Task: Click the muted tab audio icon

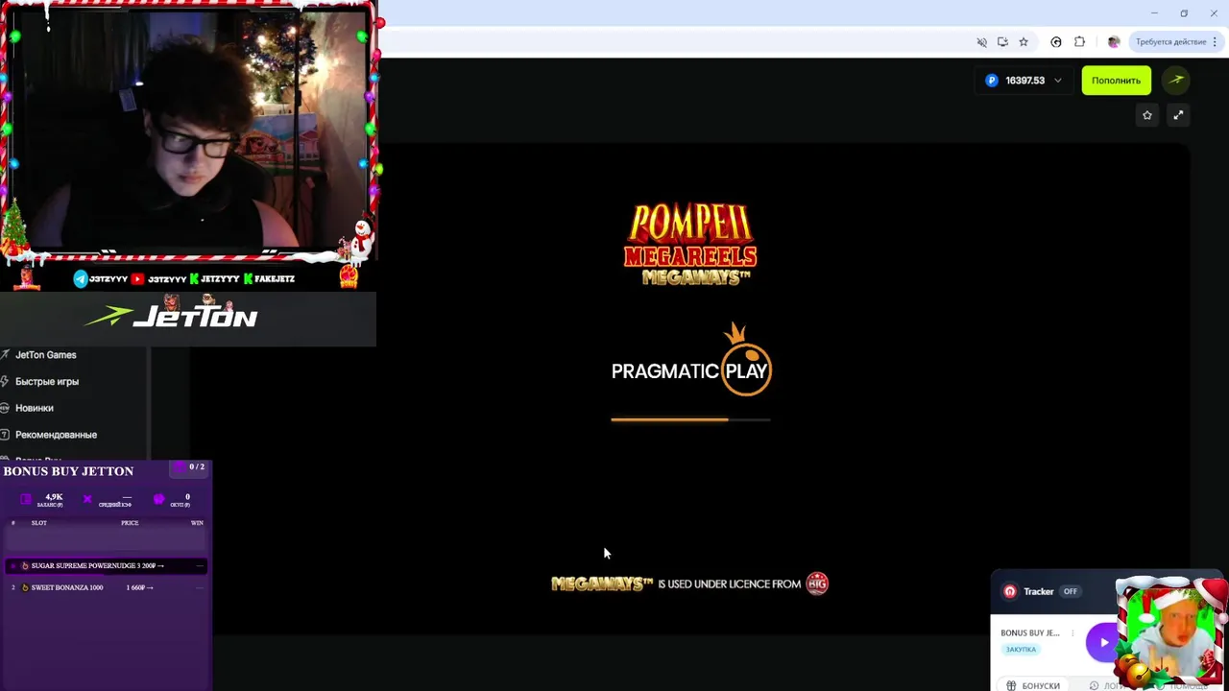Action: pos(981,42)
